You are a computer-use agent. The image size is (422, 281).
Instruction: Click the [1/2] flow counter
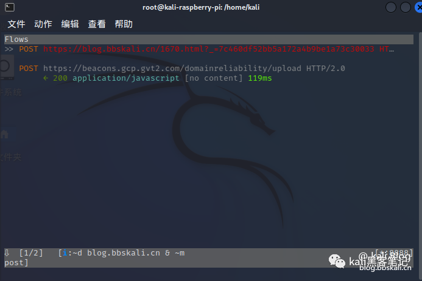[x=31, y=253]
